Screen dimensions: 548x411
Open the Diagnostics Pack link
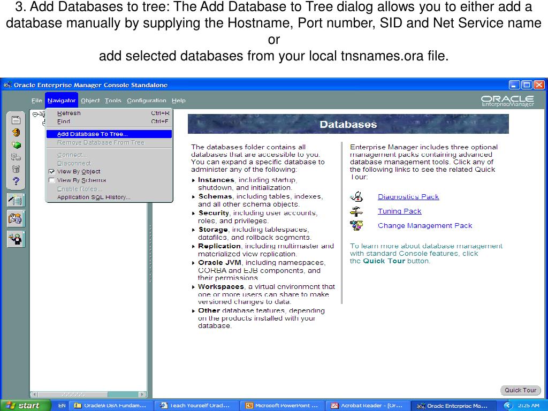click(x=408, y=197)
